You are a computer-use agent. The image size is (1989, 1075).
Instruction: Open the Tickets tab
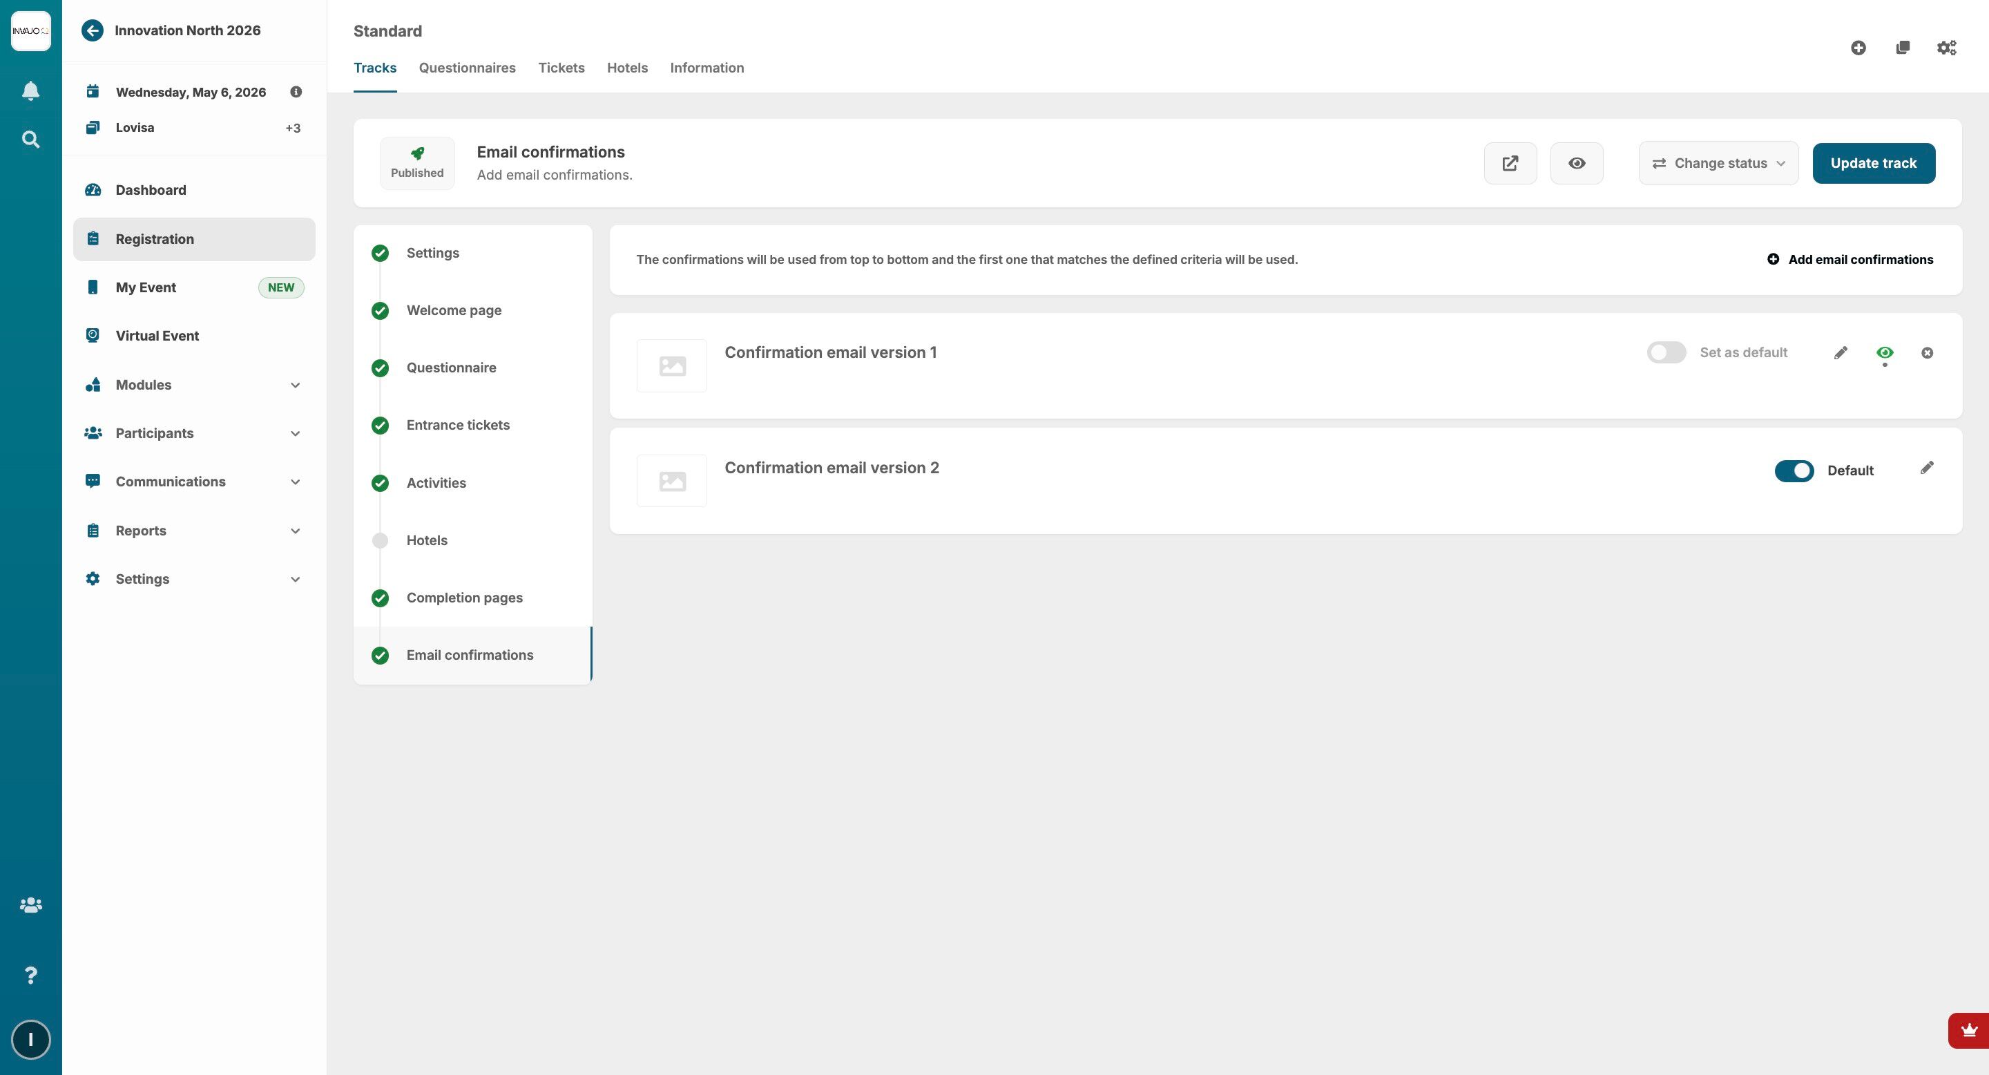pos(561,68)
